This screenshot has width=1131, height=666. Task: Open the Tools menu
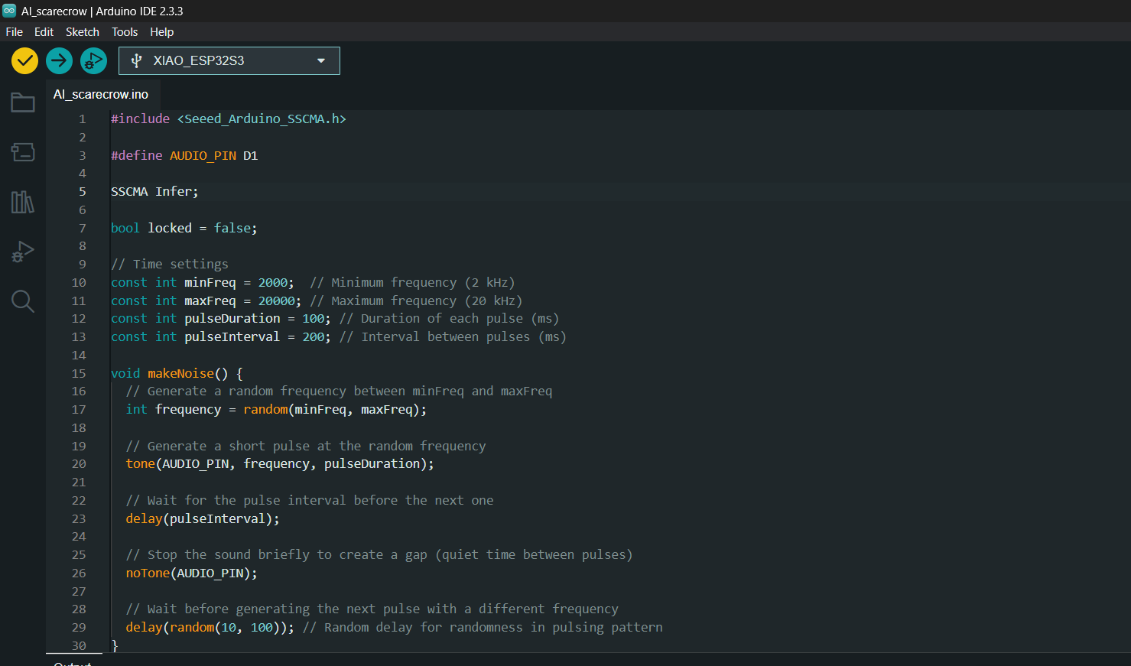click(125, 31)
